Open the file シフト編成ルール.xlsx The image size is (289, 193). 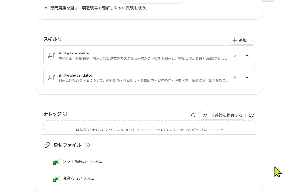pos(82,161)
